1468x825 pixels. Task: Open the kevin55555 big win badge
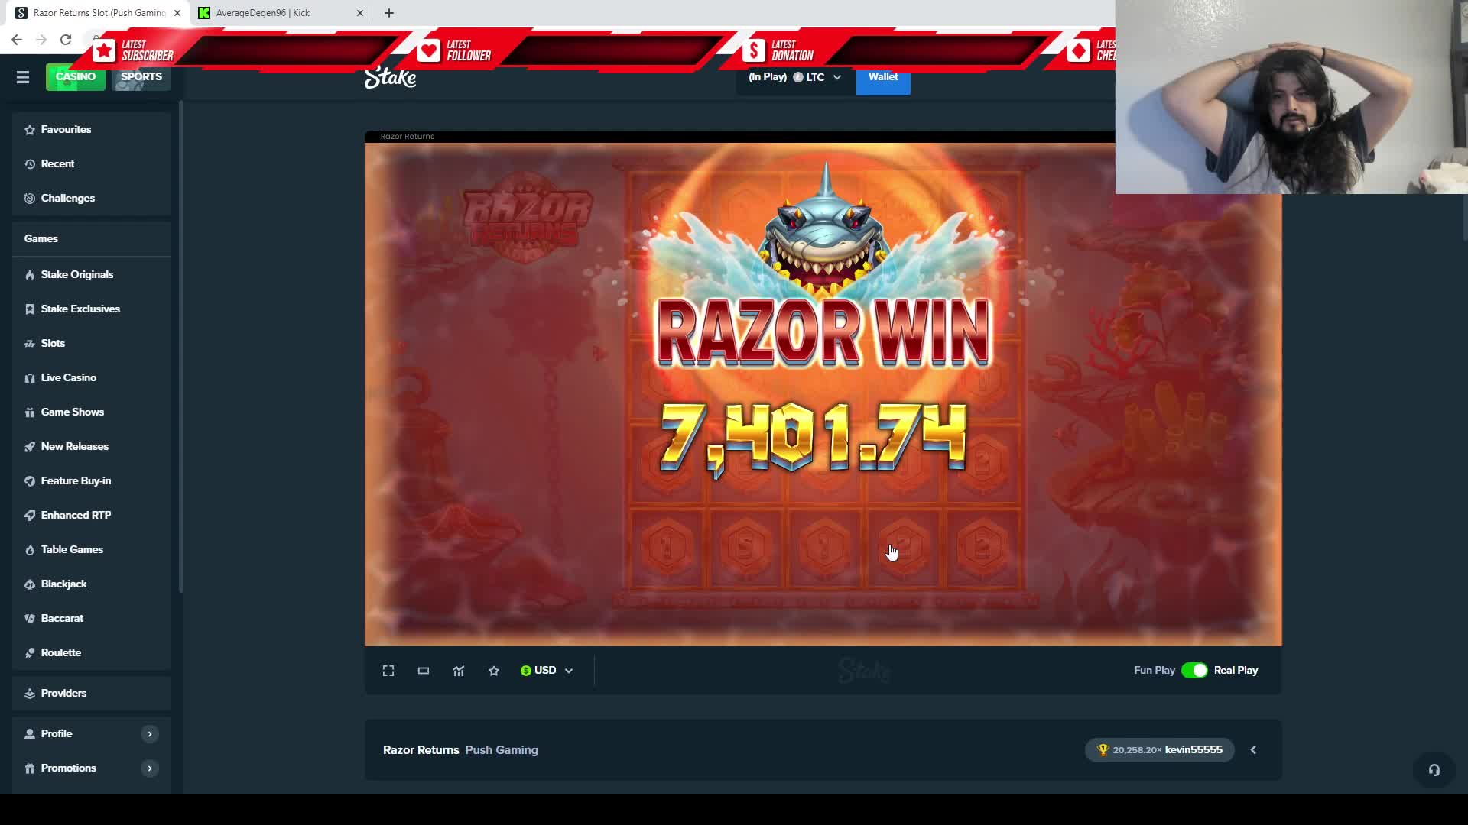[x=1159, y=750]
